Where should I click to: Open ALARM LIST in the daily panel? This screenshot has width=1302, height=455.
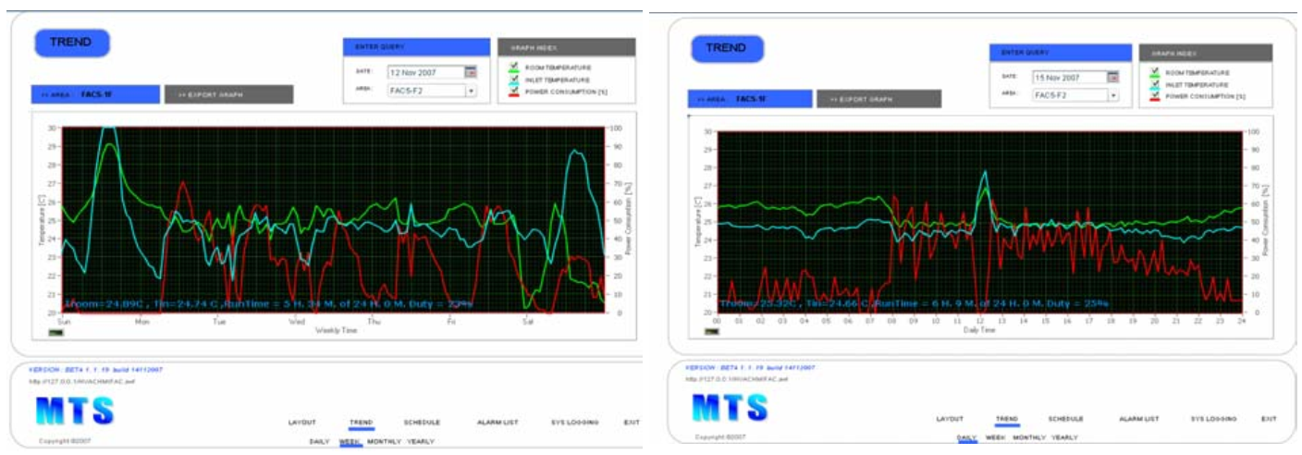click(x=1138, y=419)
